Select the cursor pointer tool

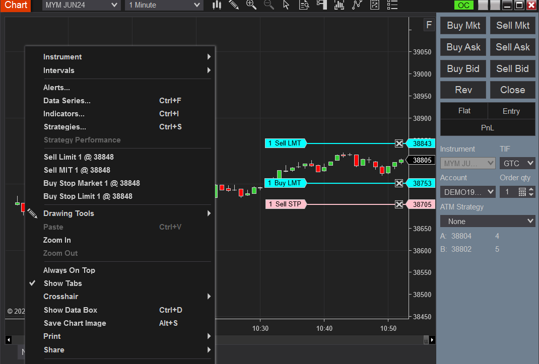pos(286,5)
